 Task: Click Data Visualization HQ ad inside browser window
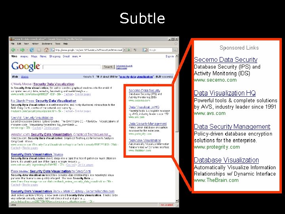(144, 107)
